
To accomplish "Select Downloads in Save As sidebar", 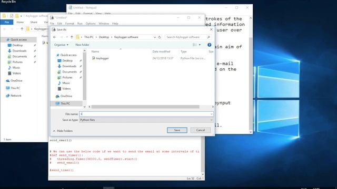I will pos(69,66).
